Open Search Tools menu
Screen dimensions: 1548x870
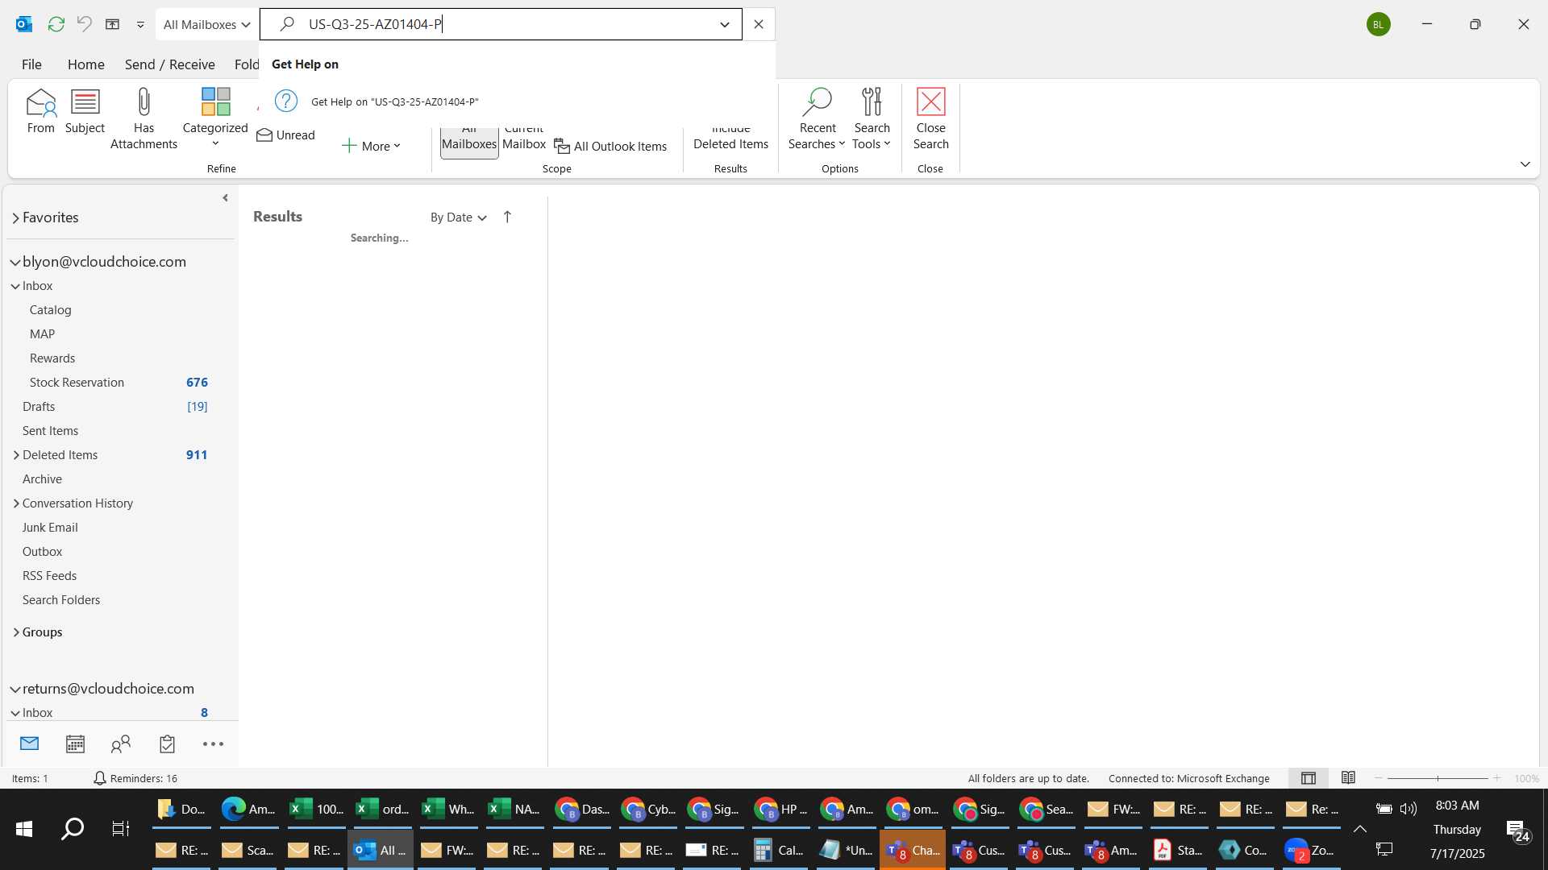tap(872, 118)
